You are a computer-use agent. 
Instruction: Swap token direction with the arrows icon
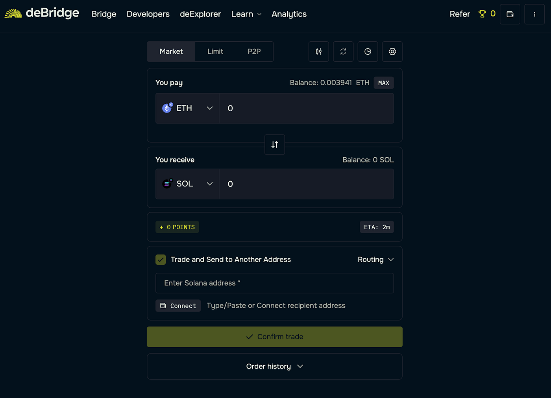click(x=274, y=144)
